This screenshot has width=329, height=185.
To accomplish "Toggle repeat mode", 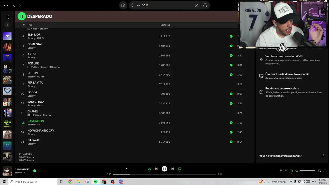I will tap(180, 169).
